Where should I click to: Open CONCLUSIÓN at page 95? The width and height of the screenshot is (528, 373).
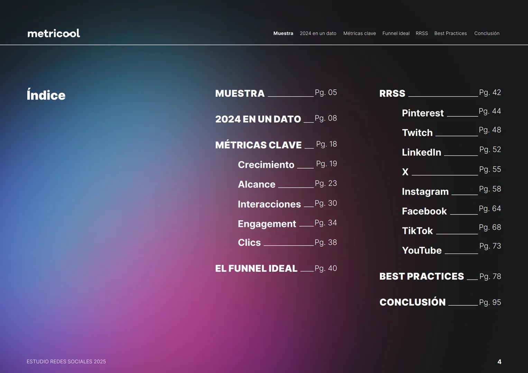(412, 302)
